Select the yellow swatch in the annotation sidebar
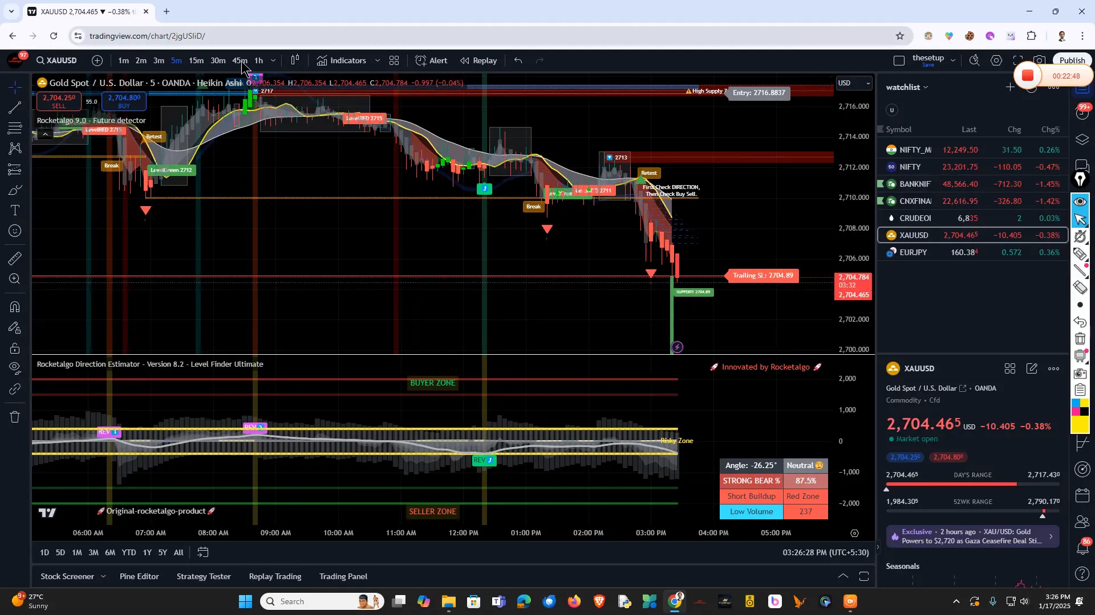Image resolution: width=1095 pixels, height=615 pixels. [1080, 424]
